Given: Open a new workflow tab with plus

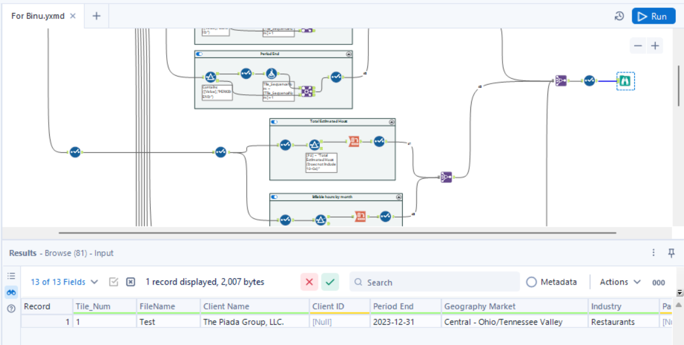Looking at the screenshot, I should tap(97, 16).
